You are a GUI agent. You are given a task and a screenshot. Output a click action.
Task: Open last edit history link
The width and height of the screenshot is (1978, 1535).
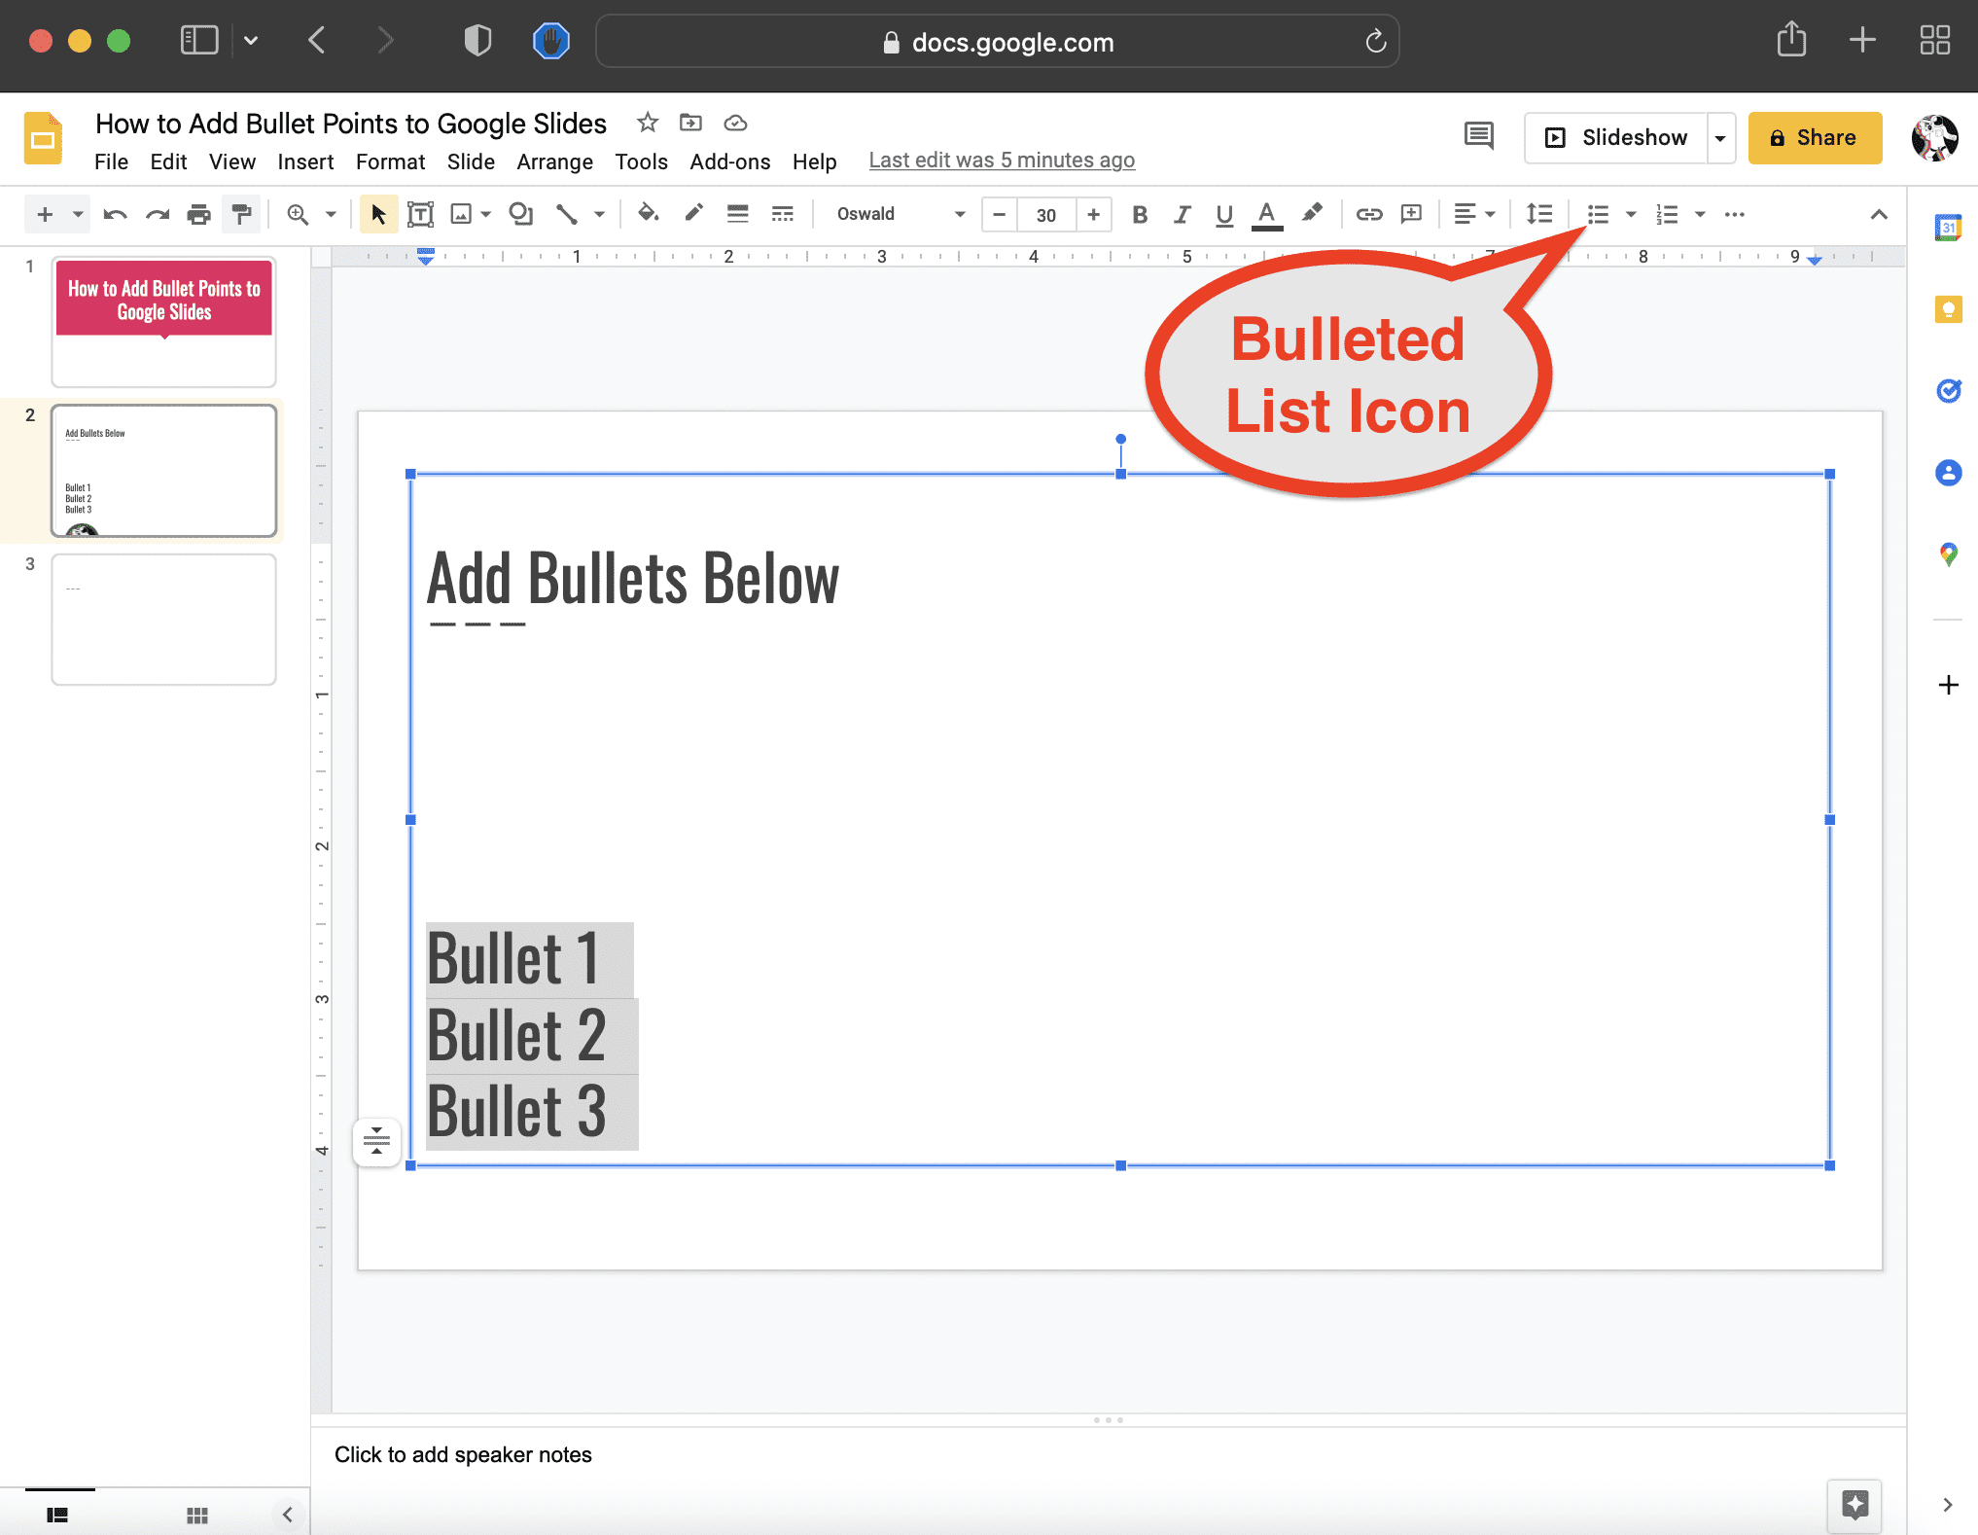click(1002, 161)
